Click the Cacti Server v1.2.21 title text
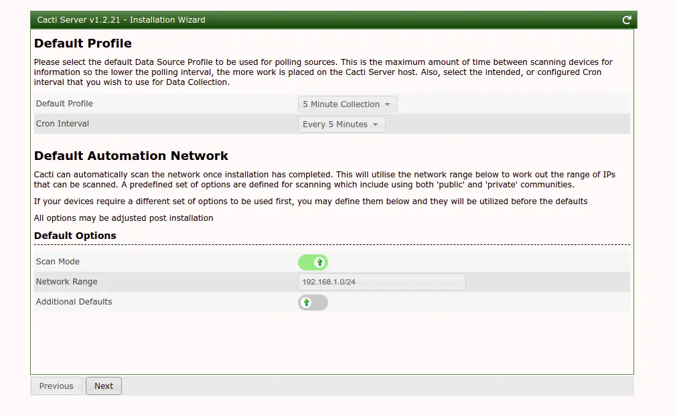 (121, 20)
